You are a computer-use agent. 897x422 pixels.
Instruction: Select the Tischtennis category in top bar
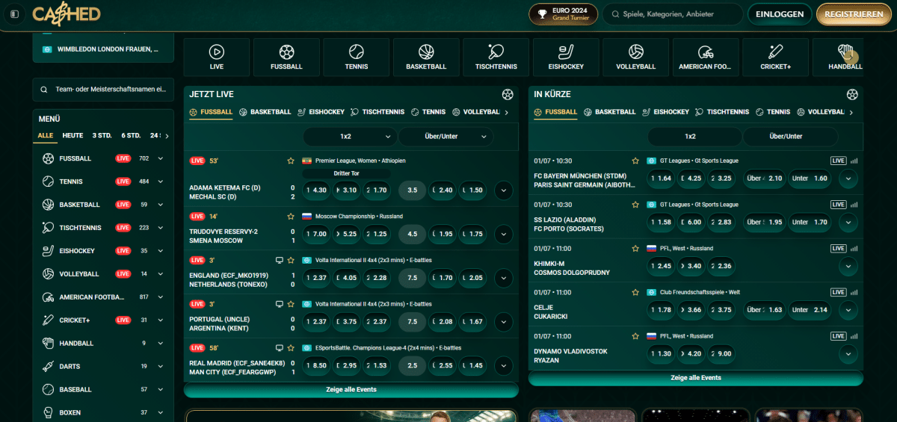(496, 57)
